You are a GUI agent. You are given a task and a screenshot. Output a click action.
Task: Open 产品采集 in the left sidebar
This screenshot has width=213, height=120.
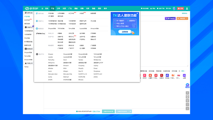pos(27,16)
